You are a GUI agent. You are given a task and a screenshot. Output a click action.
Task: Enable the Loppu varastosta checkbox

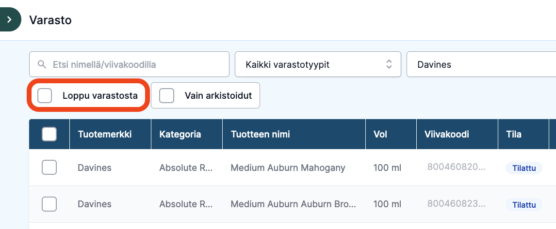coord(45,95)
